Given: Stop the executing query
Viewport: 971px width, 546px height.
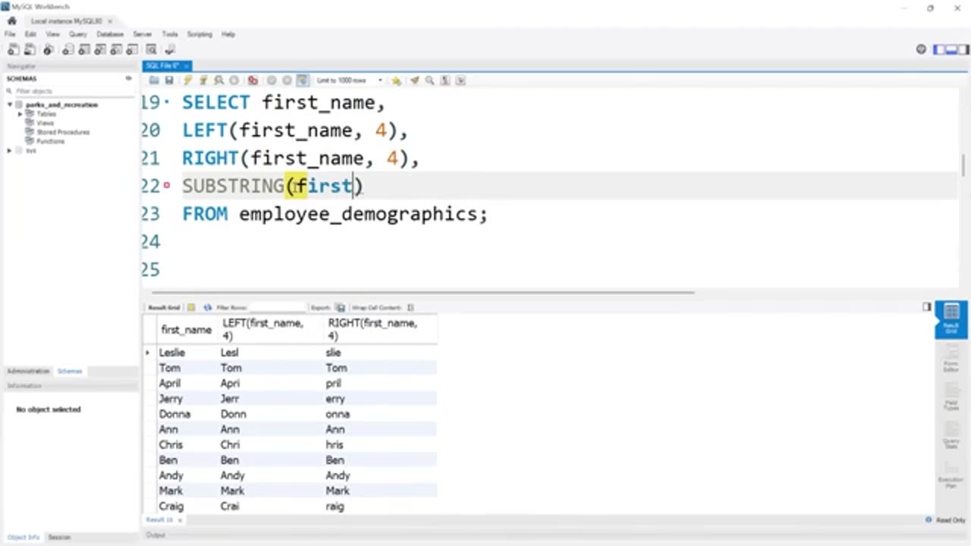Looking at the screenshot, I should 234,80.
